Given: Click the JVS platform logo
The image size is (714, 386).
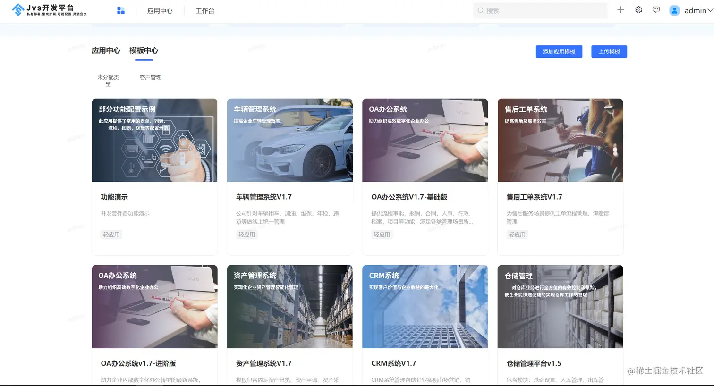Looking at the screenshot, I should pyautogui.click(x=50, y=10).
